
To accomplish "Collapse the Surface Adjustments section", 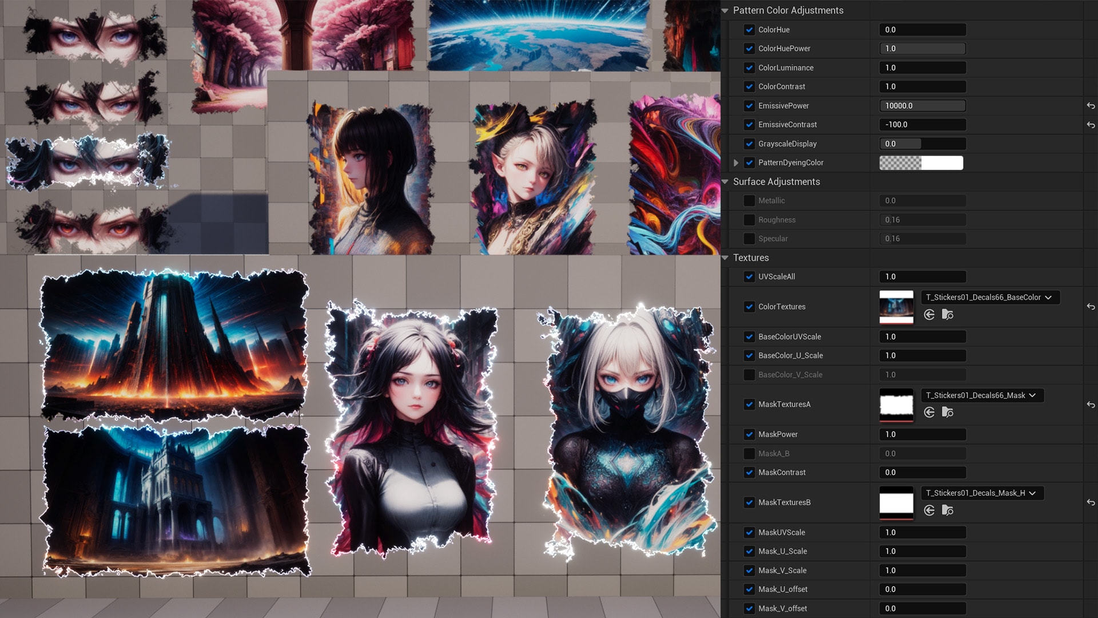I will 725,182.
